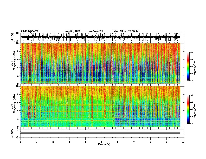Select the "start UT = 12:10:0" text

[126, 31]
